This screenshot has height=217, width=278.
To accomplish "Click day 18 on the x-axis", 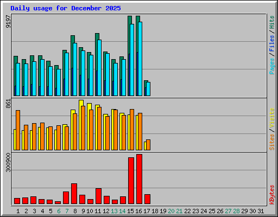I will (155, 211).
